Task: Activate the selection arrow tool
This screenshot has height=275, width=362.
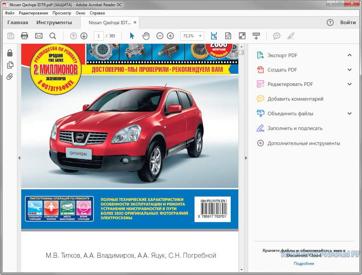Action: click(132, 36)
